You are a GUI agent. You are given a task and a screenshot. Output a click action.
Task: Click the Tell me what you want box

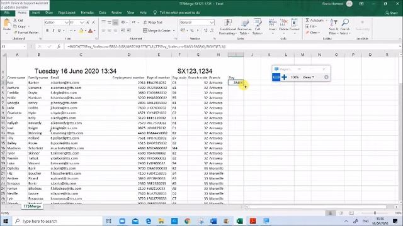[176, 13]
